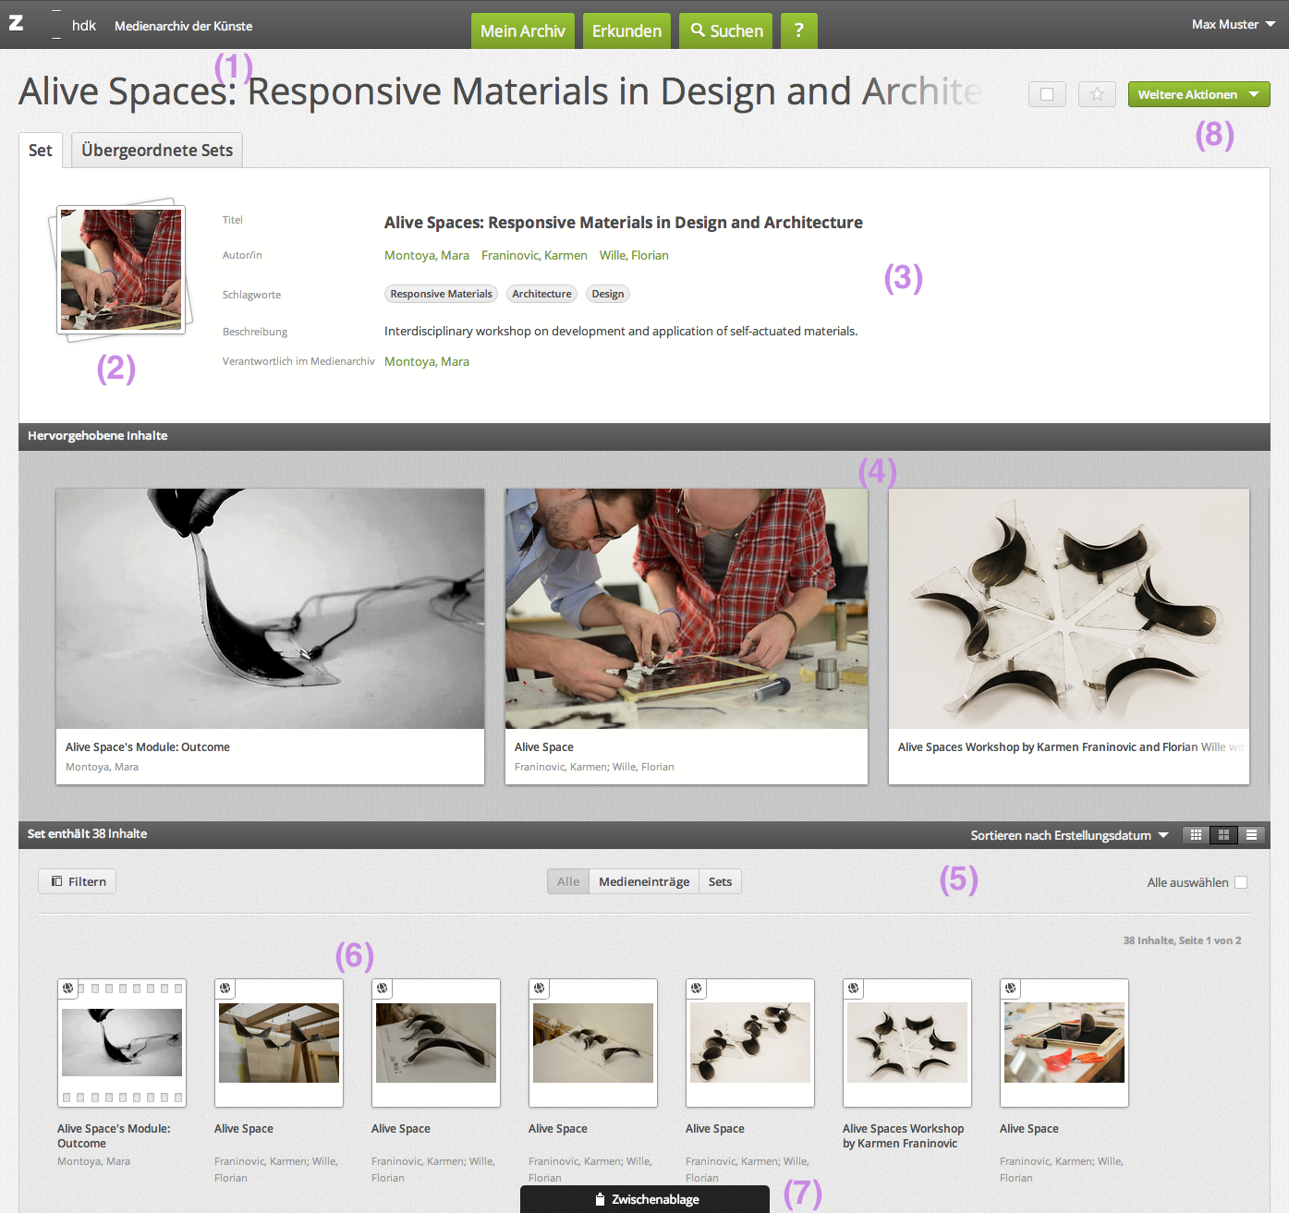Tick the select-set checkbox beside the star
The width and height of the screenshot is (1289, 1213).
click(1047, 94)
